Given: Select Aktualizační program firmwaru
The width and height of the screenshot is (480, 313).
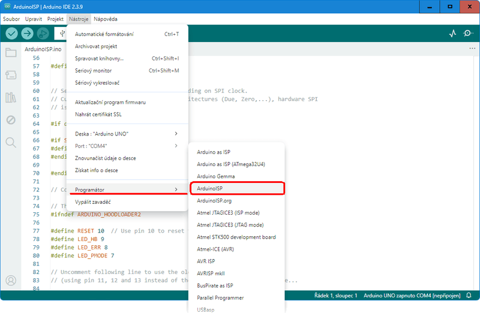Looking at the screenshot, I should tap(127, 102).
